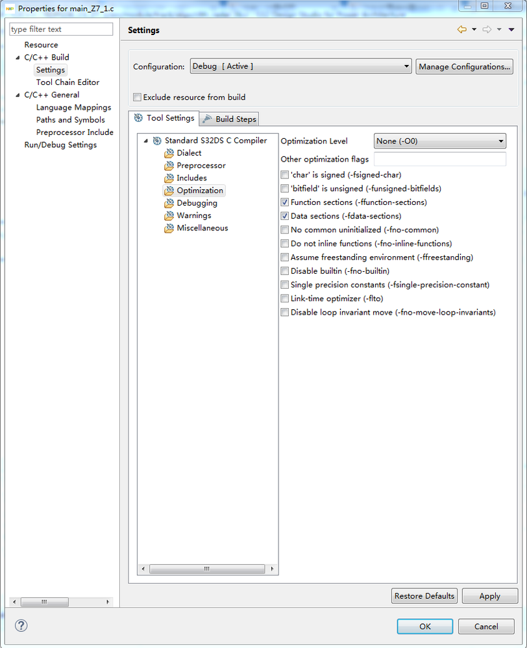
Task: Confirm with the OK button
Action: [x=425, y=627]
